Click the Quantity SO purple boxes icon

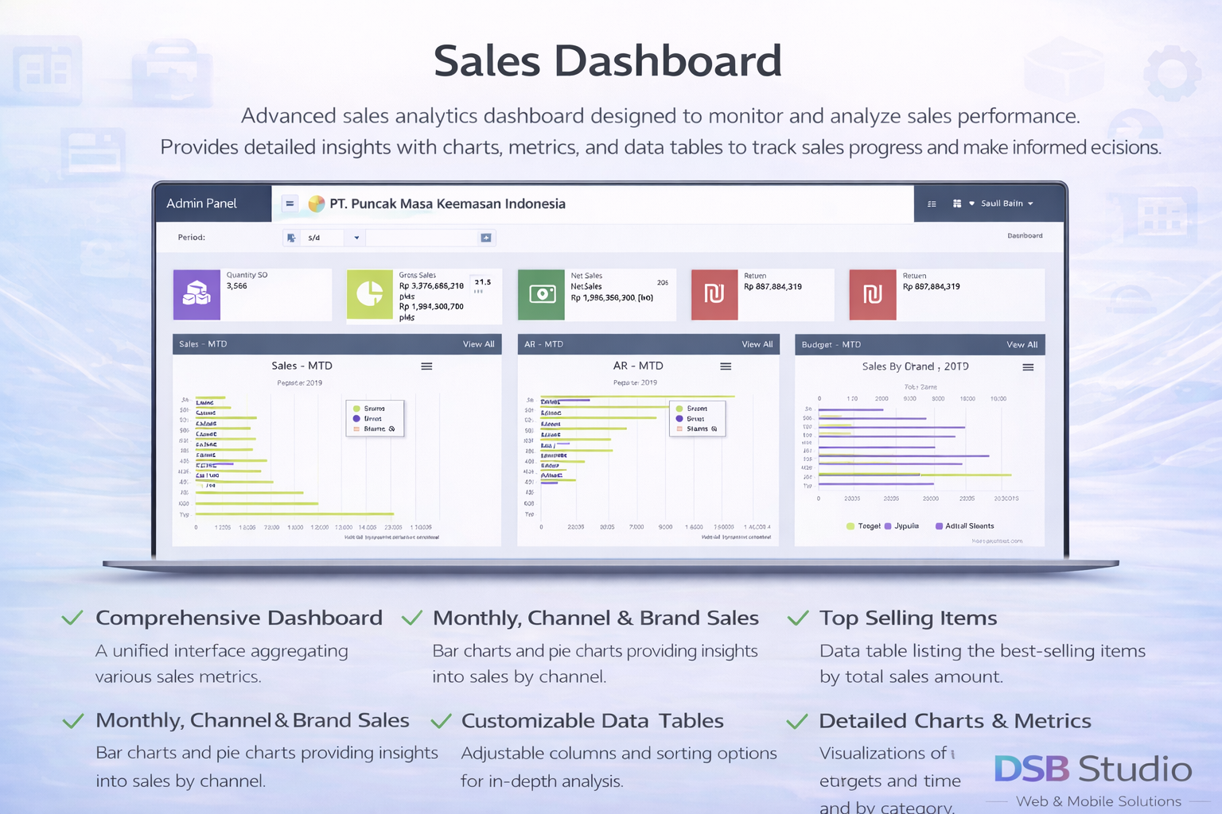197,294
